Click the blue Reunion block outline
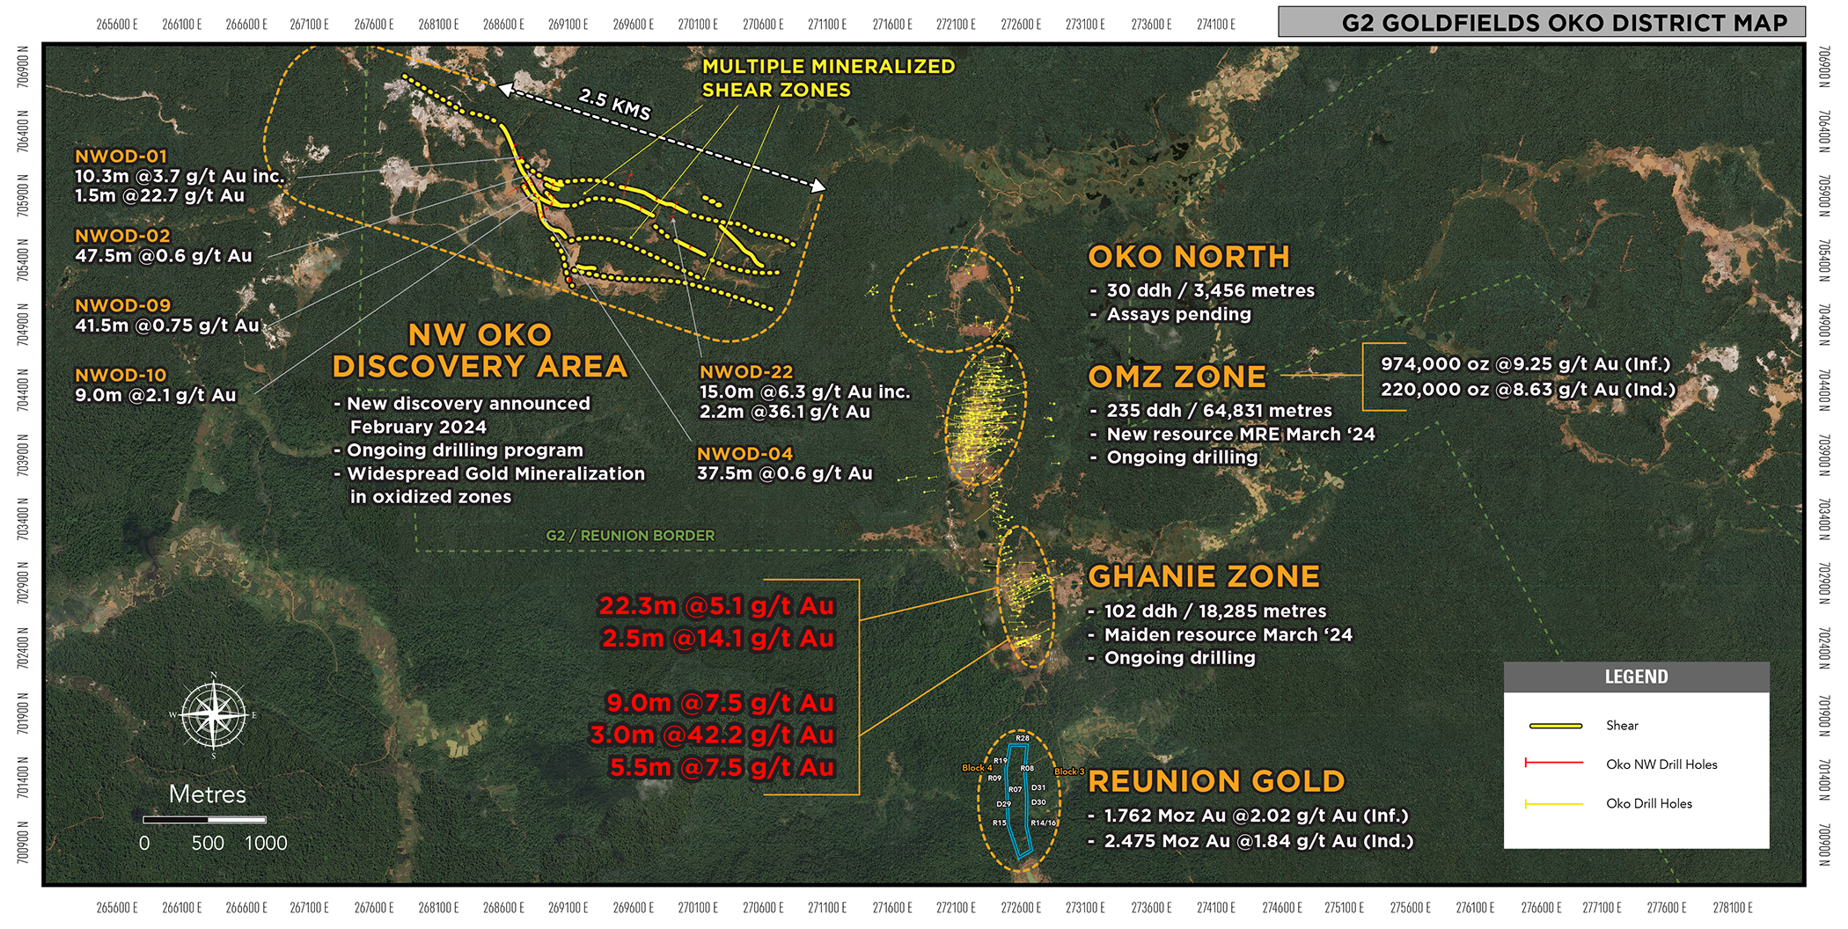Image resolution: width=1848 pixels, height=929 pixels. point(1019,801)
